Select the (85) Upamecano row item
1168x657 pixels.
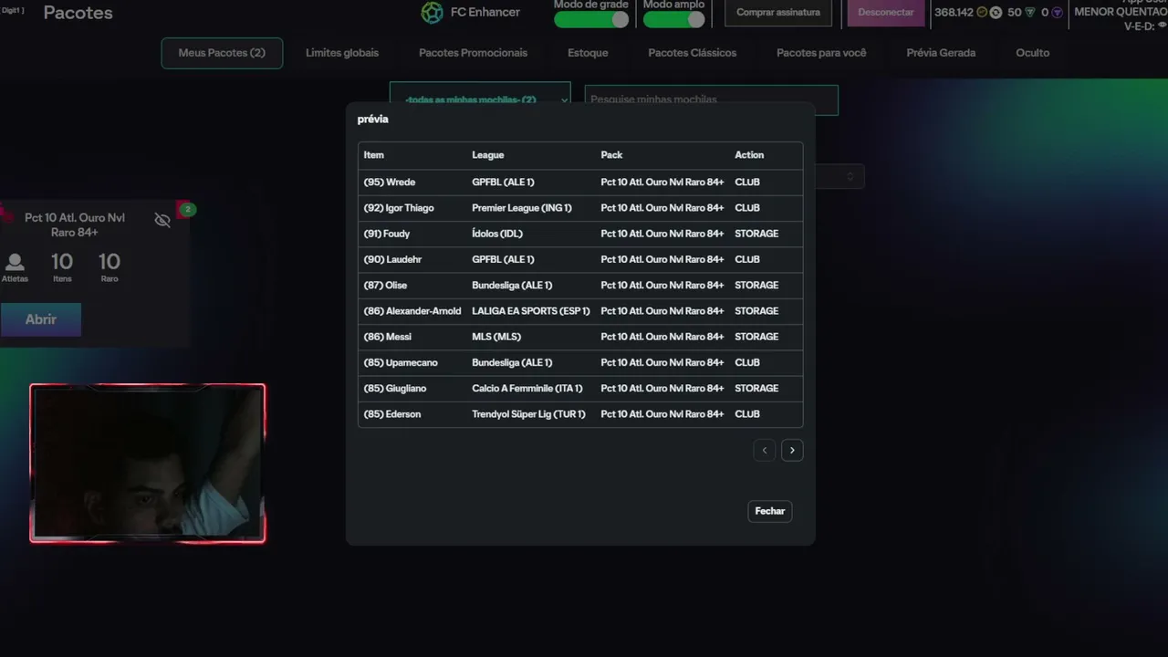coord(401,362)
